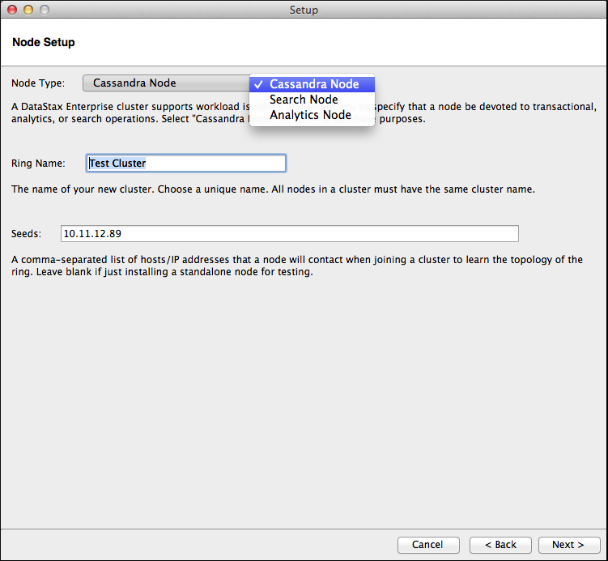Image resolution: width=608 pixels, height=561 pixels.
Task: Click the Ring Name label
Action: (38, 164)
